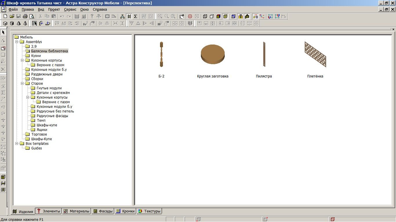Open a file with the Open folder icon
Screen dimensions: 396x222
coord(12,16)
